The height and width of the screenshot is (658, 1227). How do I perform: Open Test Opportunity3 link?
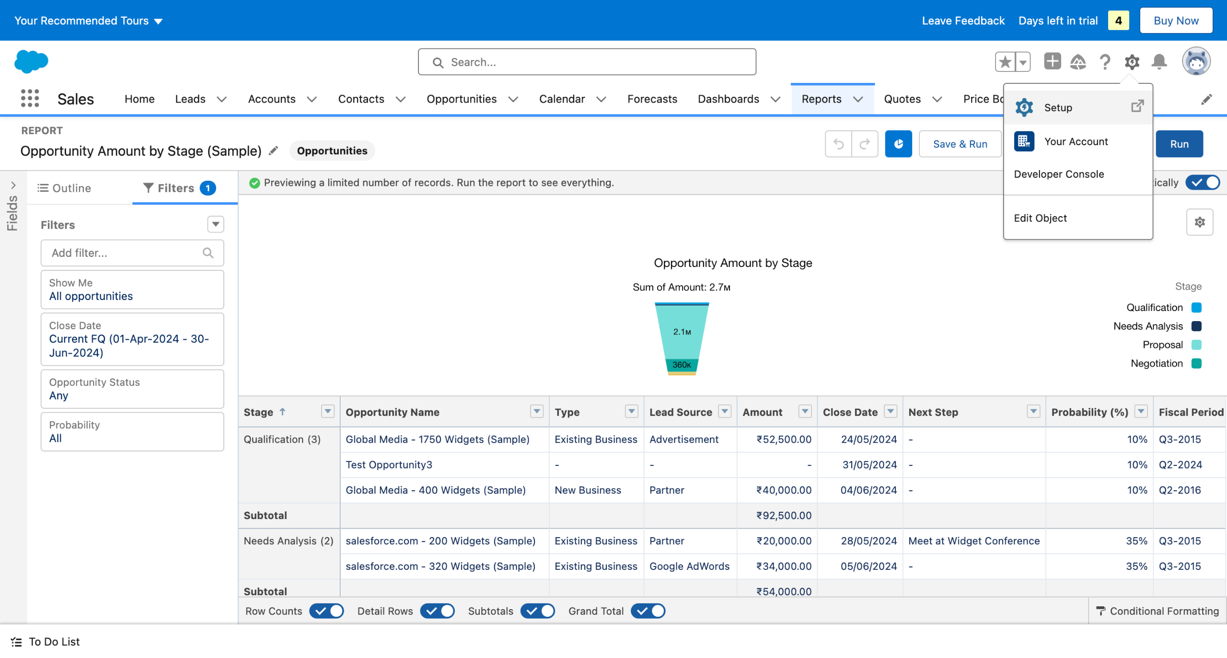(x=389, y=464)
